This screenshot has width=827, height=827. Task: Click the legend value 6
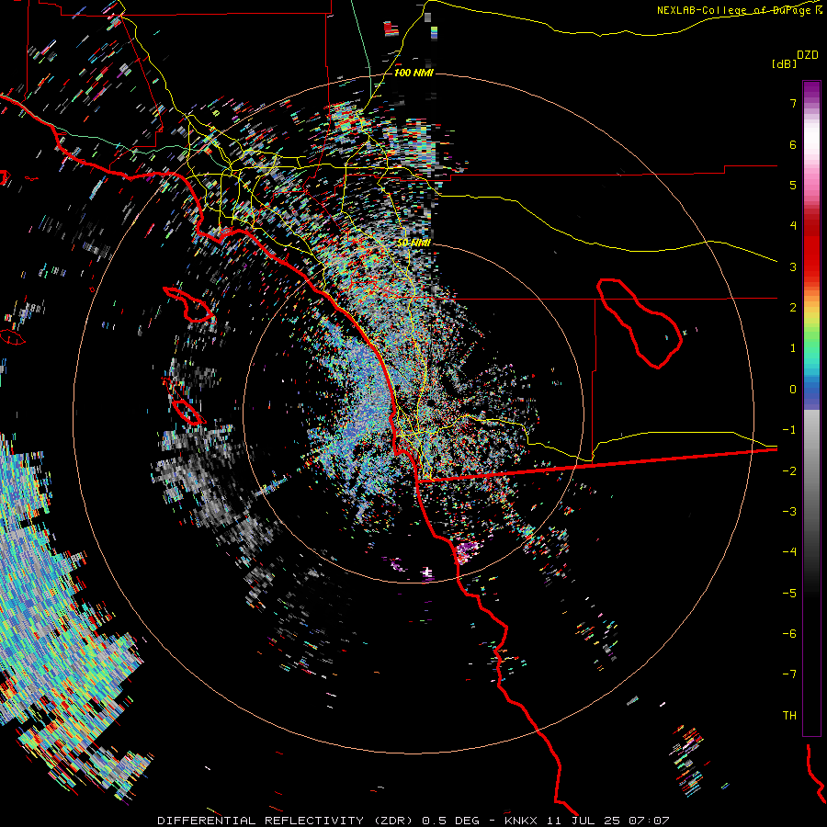tap(793, 144)
